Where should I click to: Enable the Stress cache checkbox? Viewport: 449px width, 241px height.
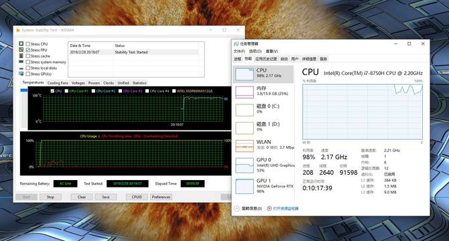click(x=27, y=56)
